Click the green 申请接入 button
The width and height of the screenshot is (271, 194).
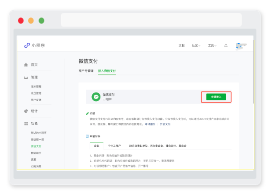pyautogui.click(x=216, y=97)
